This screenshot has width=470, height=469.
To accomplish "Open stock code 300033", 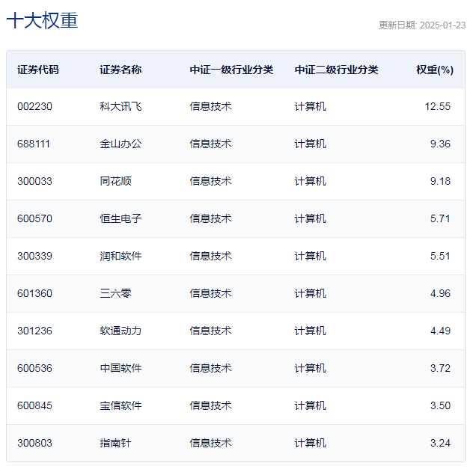I will coord(34,181).
